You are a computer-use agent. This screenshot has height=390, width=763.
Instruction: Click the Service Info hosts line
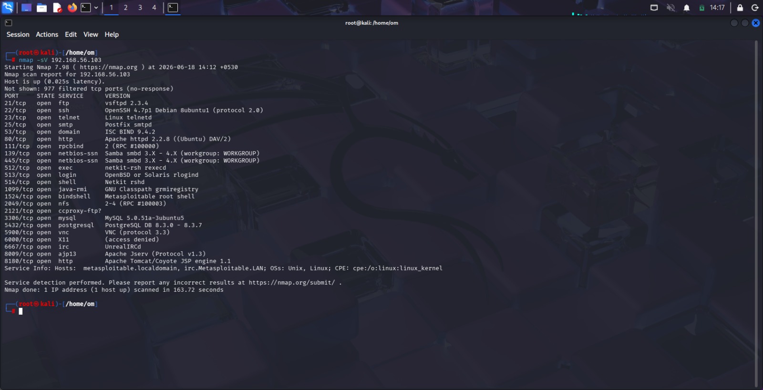223,268
